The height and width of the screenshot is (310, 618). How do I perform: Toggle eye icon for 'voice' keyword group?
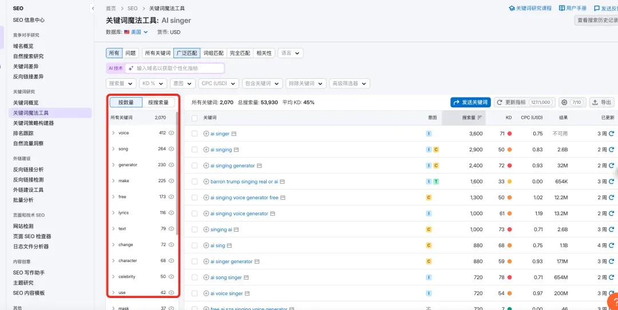pos(171,133)
